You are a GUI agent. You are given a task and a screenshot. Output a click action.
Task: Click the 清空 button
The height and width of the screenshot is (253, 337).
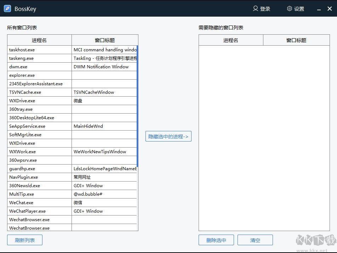255,240
